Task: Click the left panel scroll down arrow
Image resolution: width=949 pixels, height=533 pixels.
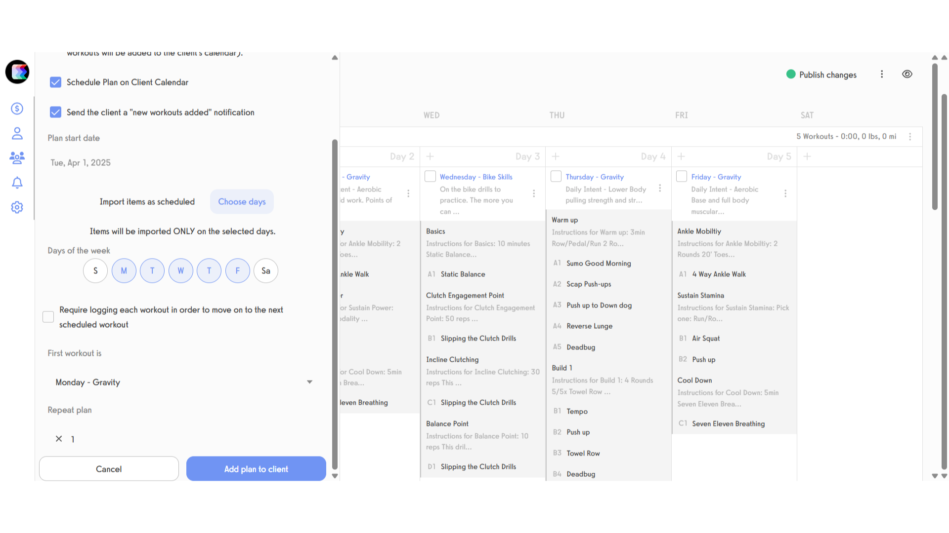Action: point(335,476)
